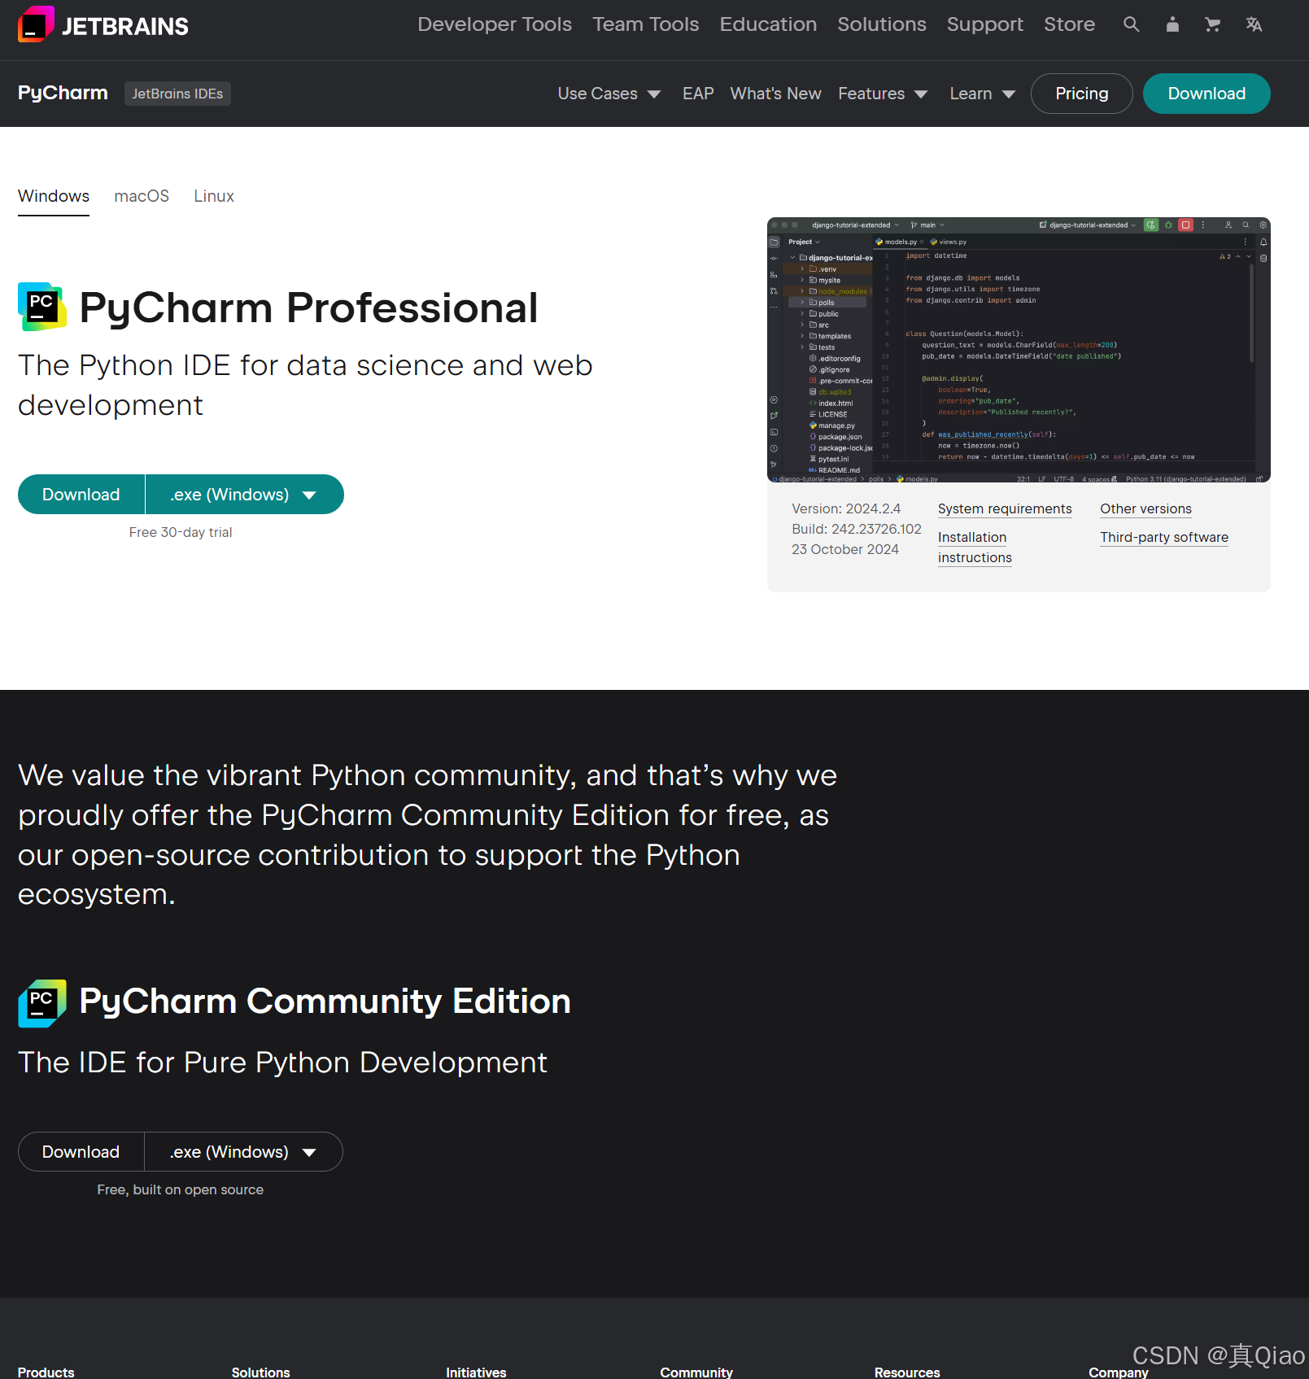Open Community .exe (Windows) installer dropdown
Screen dimensions: 1309x1379
pos(243,1152)
